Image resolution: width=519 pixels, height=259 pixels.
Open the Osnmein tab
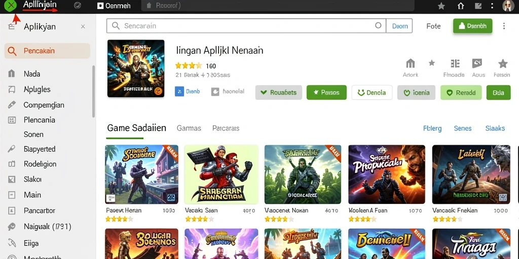[x=114, y=6]
